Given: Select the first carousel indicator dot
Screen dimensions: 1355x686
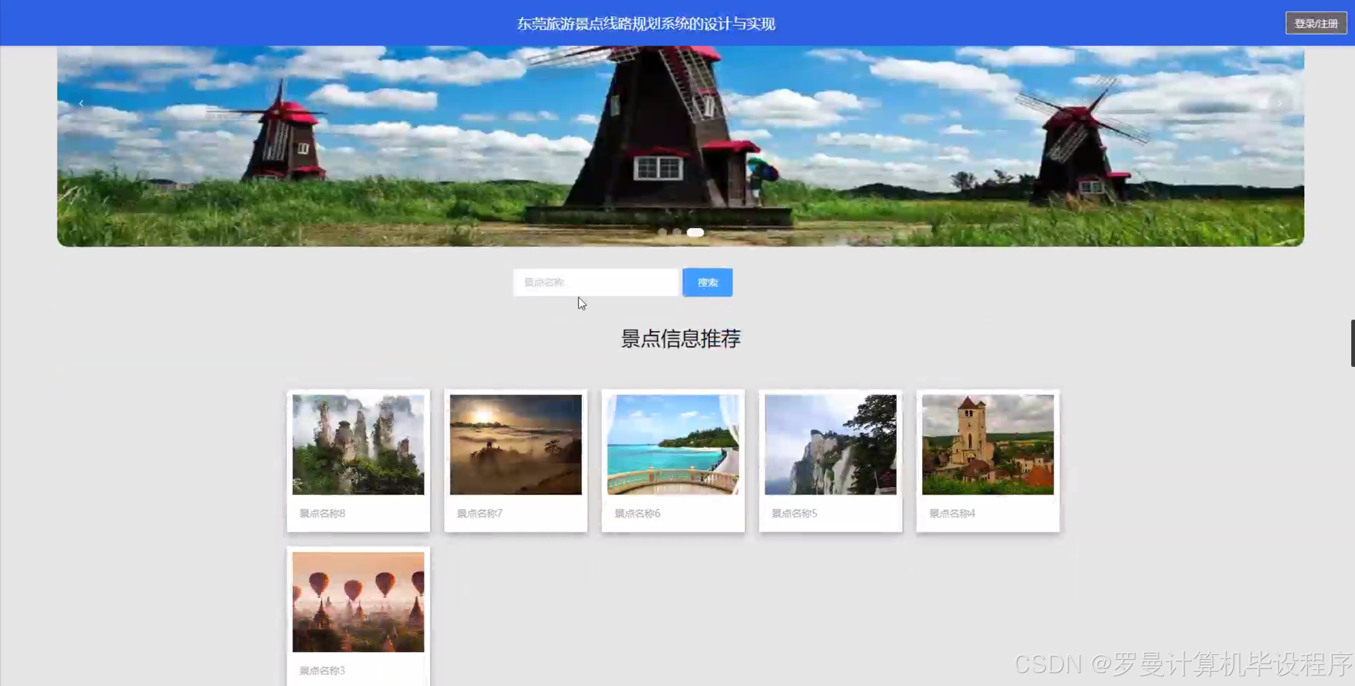Looking at the screenshot, I should pyautogui.click(x=662, y=232).
